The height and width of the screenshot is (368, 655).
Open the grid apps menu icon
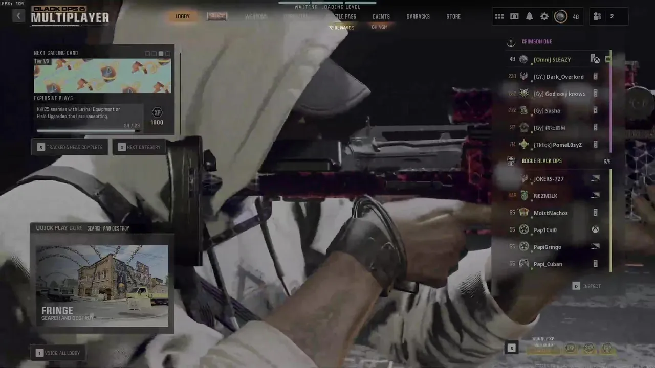[499, 16]
